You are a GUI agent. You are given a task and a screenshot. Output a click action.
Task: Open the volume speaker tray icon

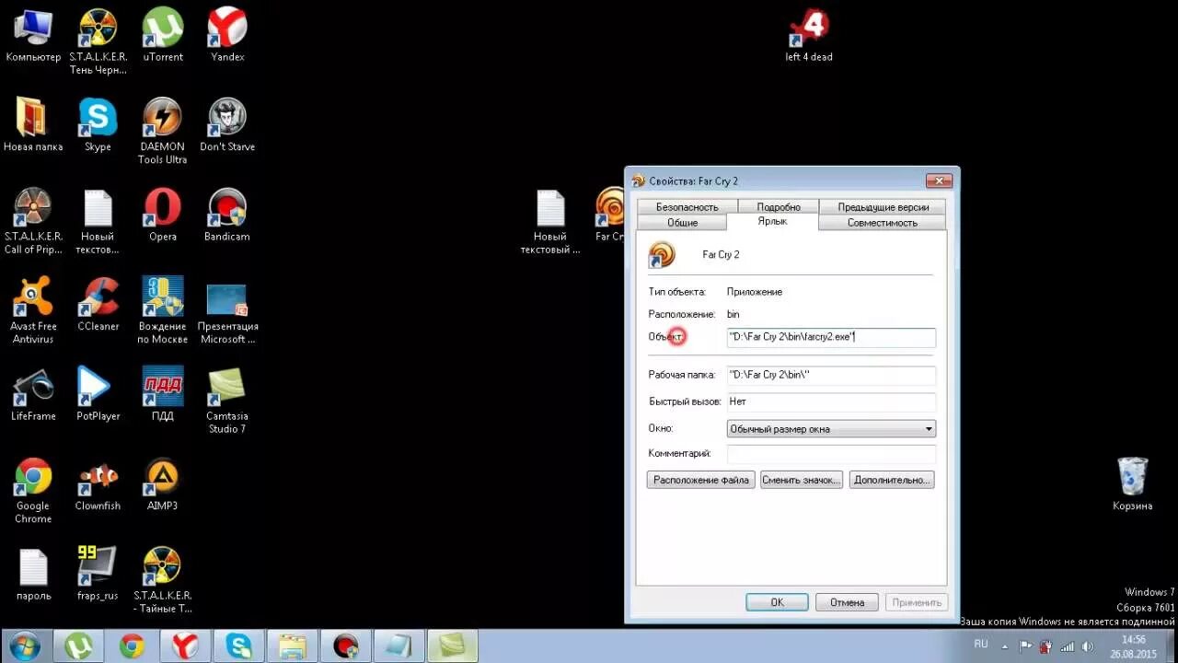point(1089,646)
